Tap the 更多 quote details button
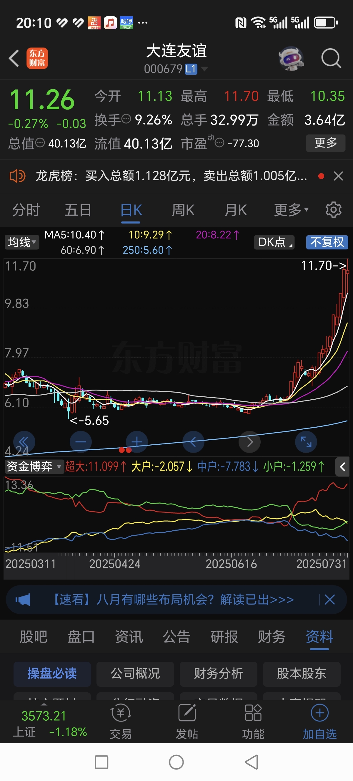The height and width of the screenshot is (781, 353). (326, 143)
